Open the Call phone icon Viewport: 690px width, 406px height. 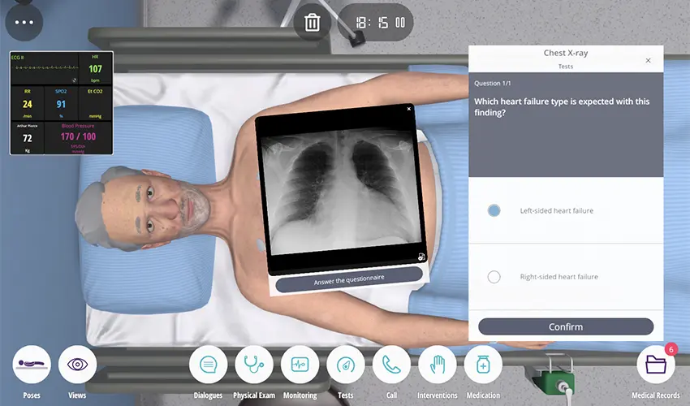[x=391, y=365]
